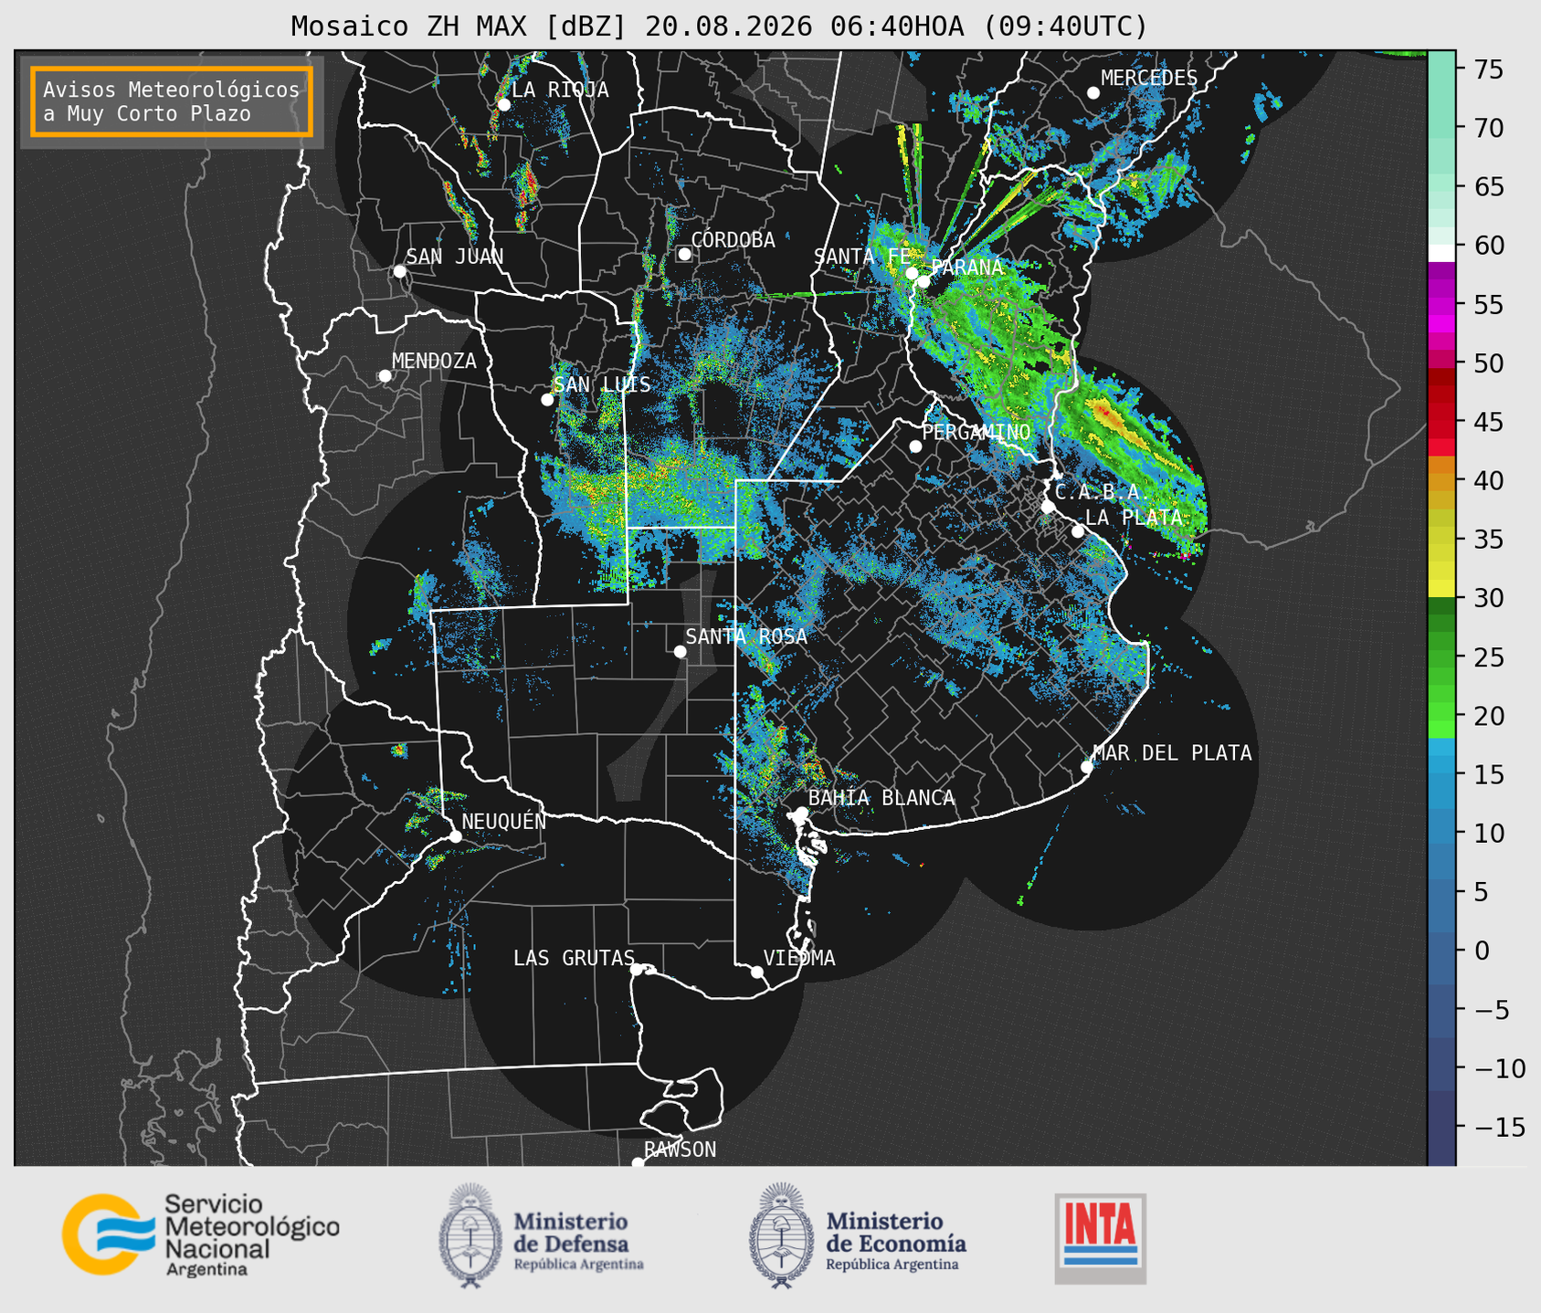Click the Neuquén city marker dot
This screenshot has height=1313, width=1541.
click(455, 836)
